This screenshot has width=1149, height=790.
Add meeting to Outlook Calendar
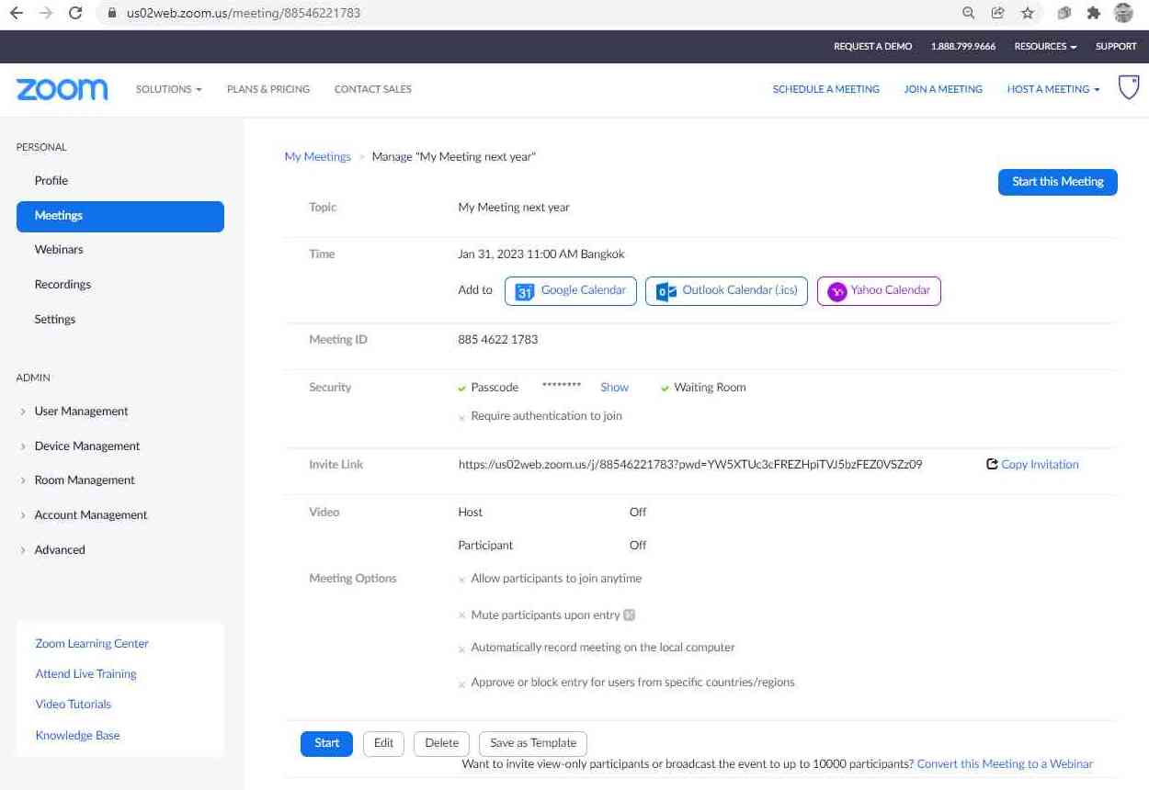726,291
